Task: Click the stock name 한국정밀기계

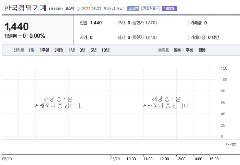Action: pyautogui.click(x=25, y=8)
